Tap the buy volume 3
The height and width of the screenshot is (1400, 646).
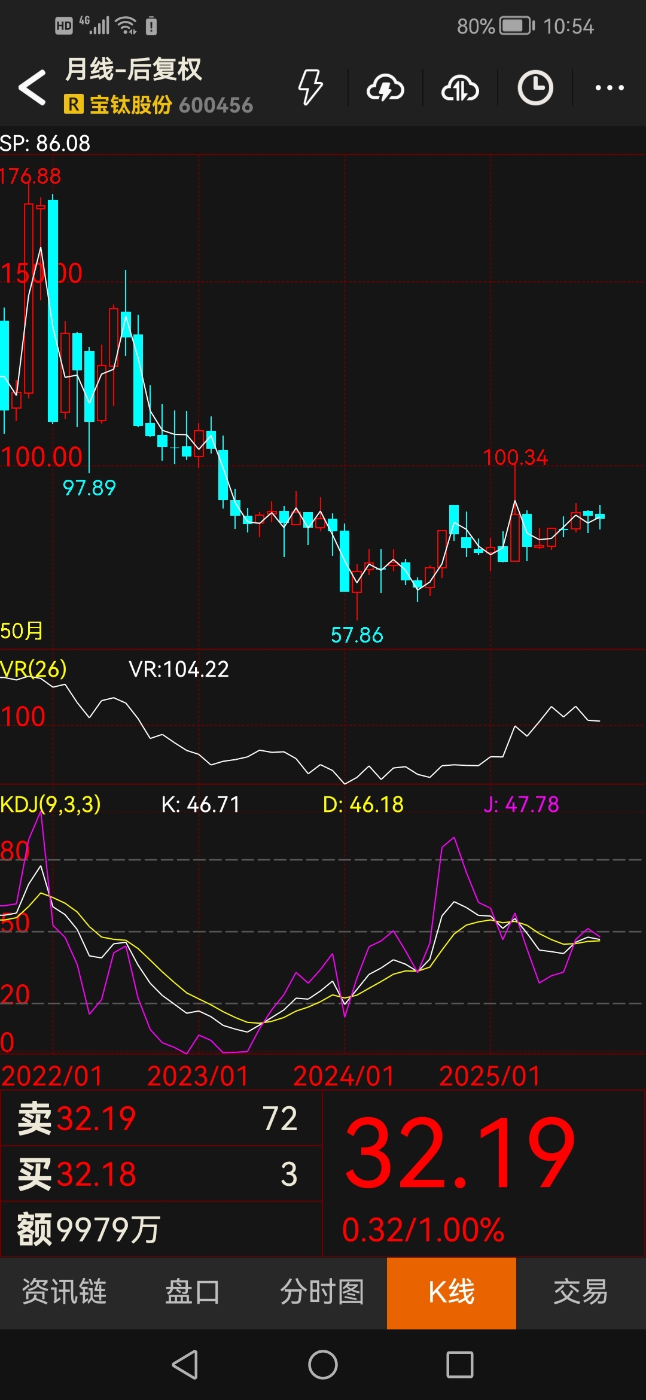pyautogui.click(x=289, y=1174)
